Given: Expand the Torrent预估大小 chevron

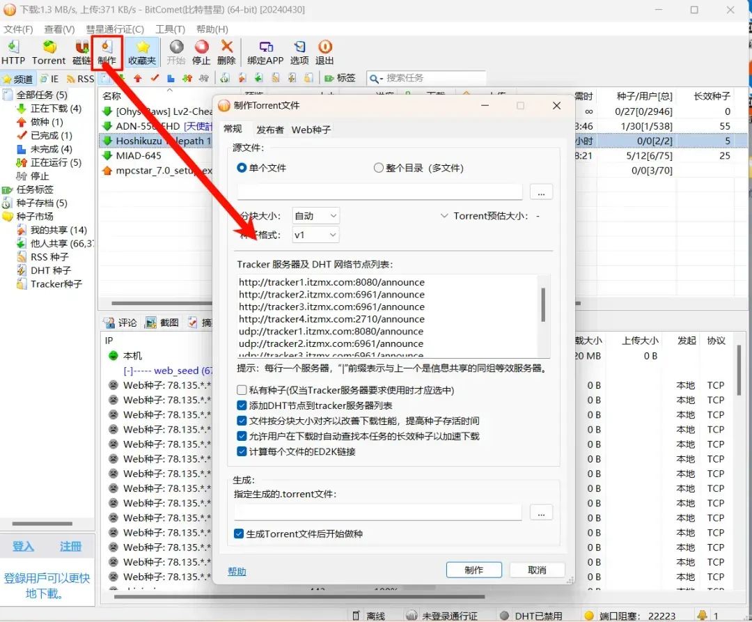Looking at the screenshot, I should tap(444, 216).
